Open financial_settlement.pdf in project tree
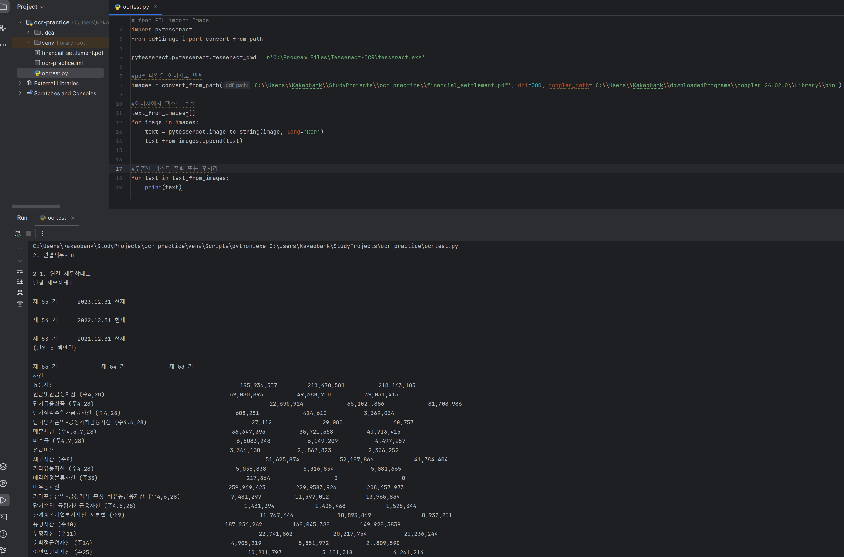Screen dimensions: 844x557 (73, 53)
